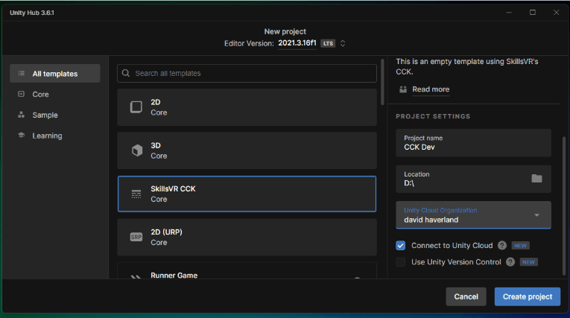This screenshot has width=570, height=318.
Task: Click the PROJECT SETTINGS heading
Action: click(x=433, y=116)
